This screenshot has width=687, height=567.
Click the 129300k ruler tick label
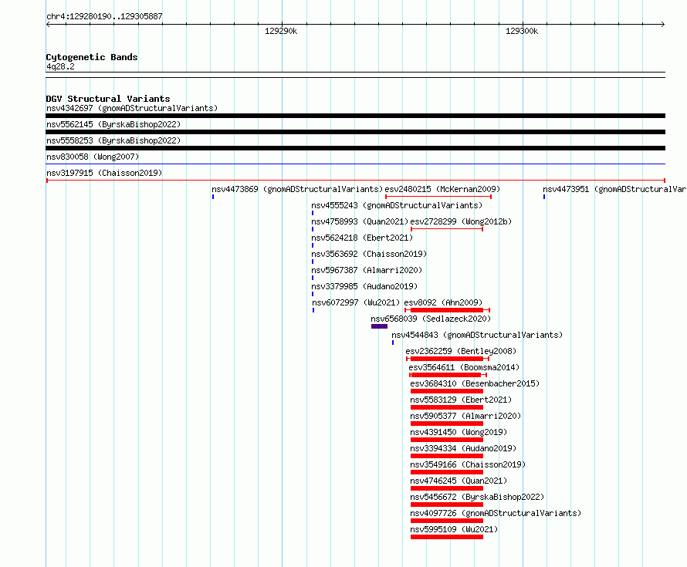(522, 31)
